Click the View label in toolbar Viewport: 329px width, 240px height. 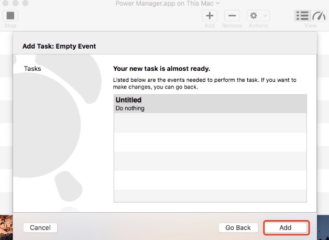pos(310,25)
